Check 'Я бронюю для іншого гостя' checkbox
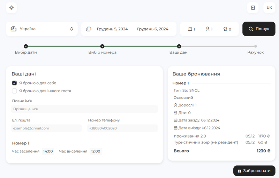This screenshot has height=178, width=279. 15,91
